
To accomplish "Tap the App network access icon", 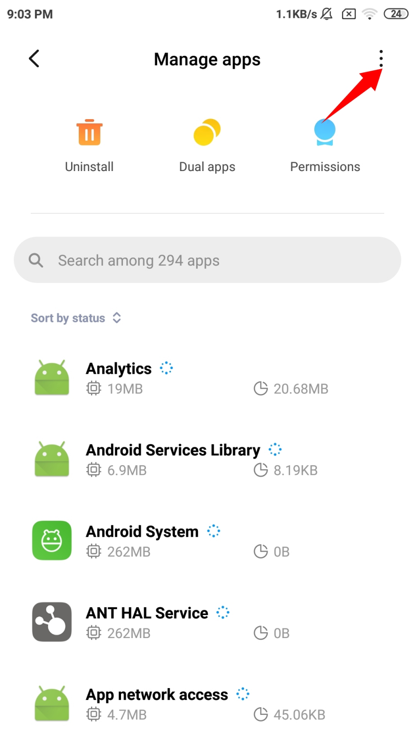I will 52,704.
